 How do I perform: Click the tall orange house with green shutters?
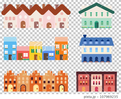point(61,48)
